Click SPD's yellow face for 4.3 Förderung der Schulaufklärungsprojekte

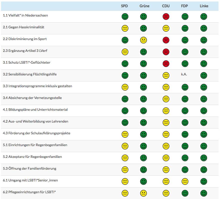[125, 134]
